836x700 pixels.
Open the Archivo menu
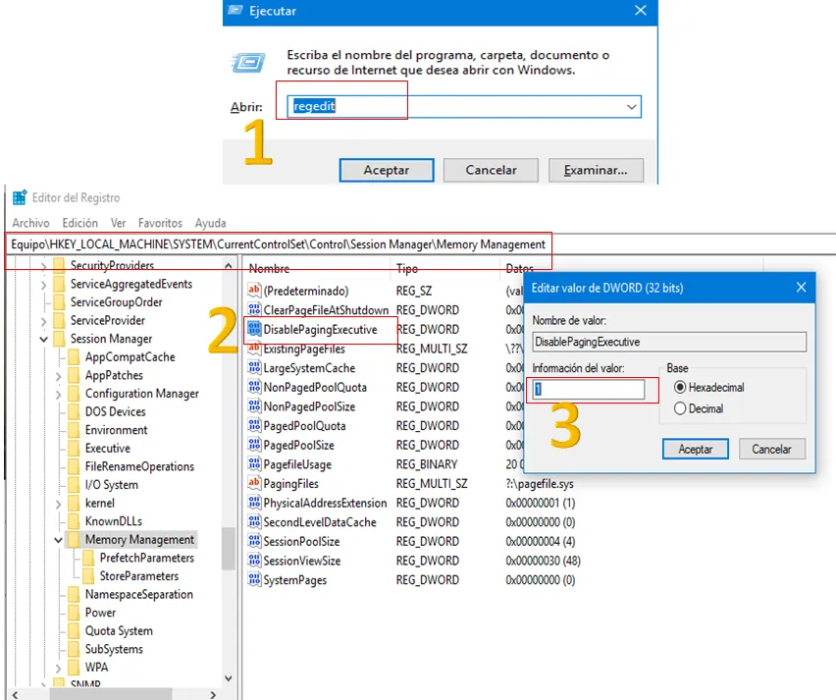31,223
